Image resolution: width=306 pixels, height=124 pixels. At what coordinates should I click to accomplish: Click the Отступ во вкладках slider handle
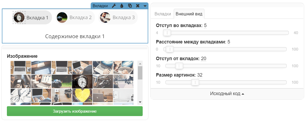coord(167,33)
